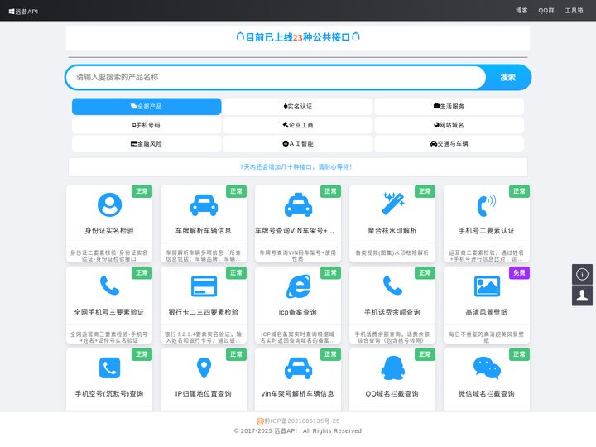Open the QQ域名拦截查询 card title
The image size is (596, 447).
tap(392, 394)
